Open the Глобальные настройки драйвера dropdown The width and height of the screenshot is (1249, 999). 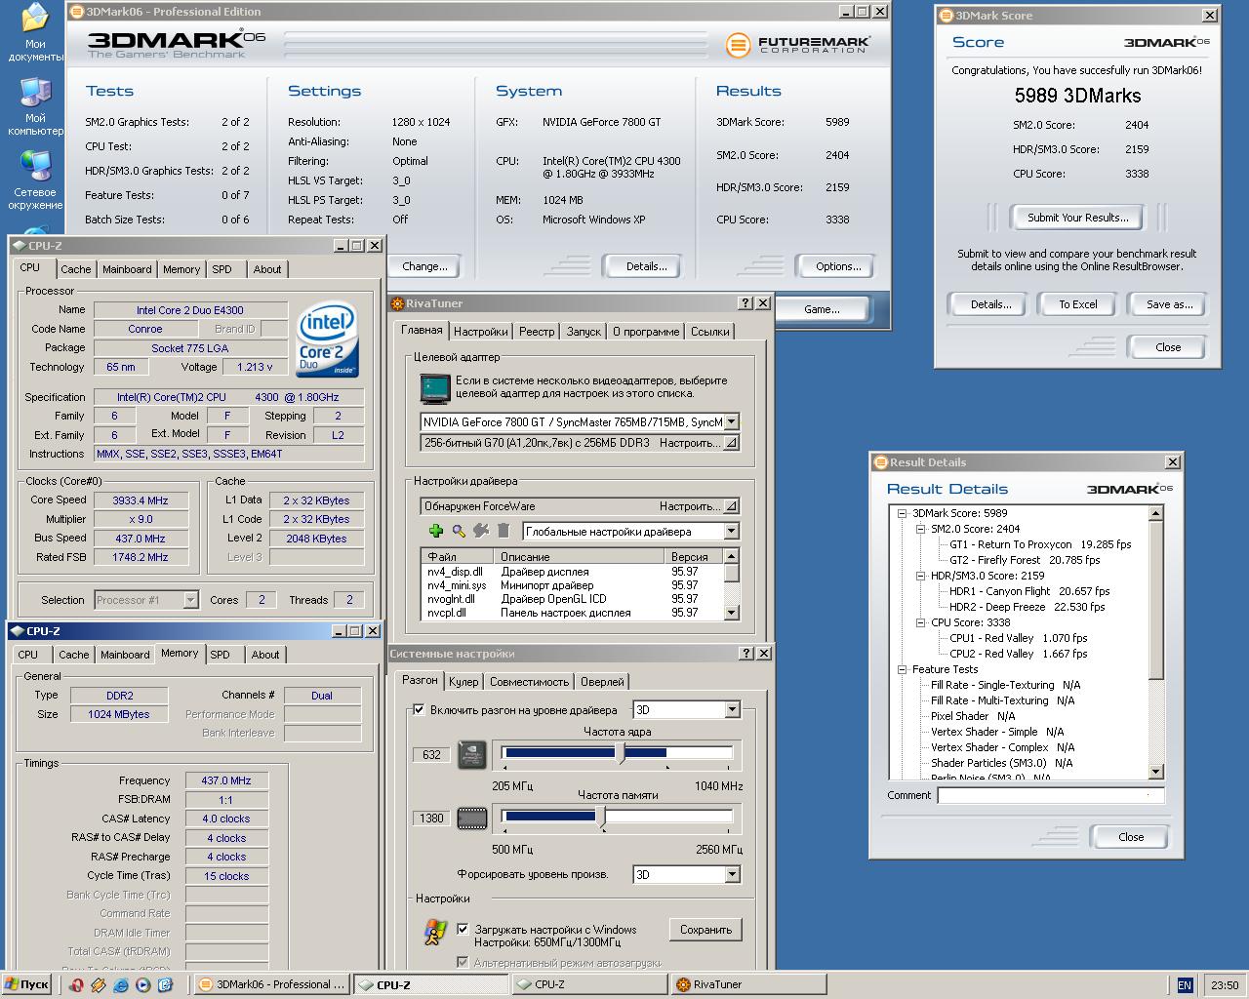coord(731,532)
